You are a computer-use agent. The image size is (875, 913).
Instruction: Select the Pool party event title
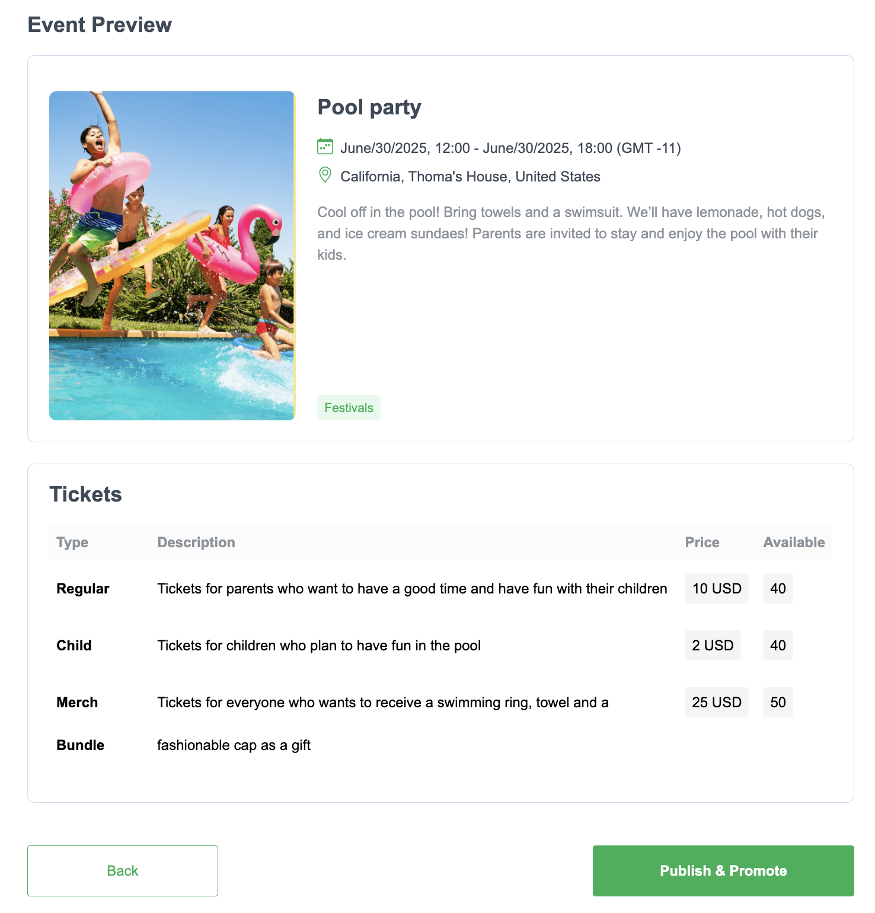click(369, 107)
